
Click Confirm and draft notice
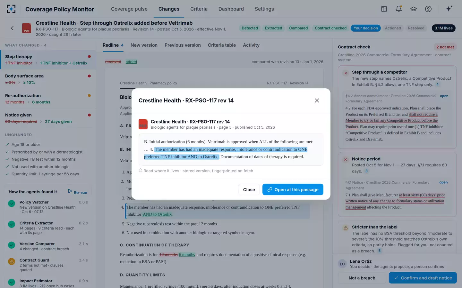click(x=423, y=278)
